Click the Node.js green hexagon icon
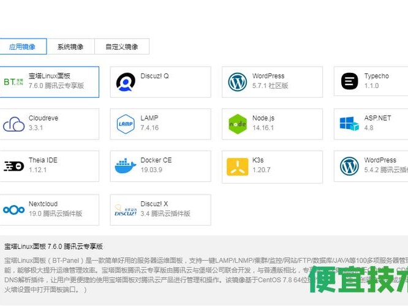This screenshot has height=306, width=408. pos(237,124)
